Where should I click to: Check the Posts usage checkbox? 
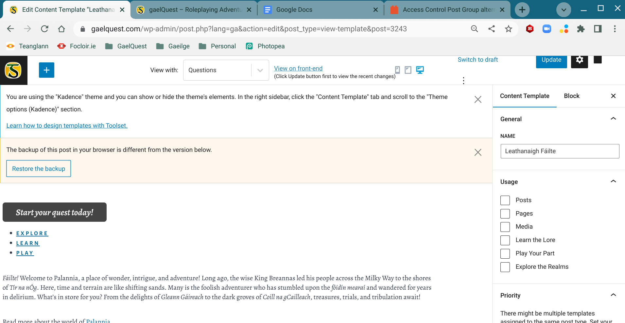[505, 200]
